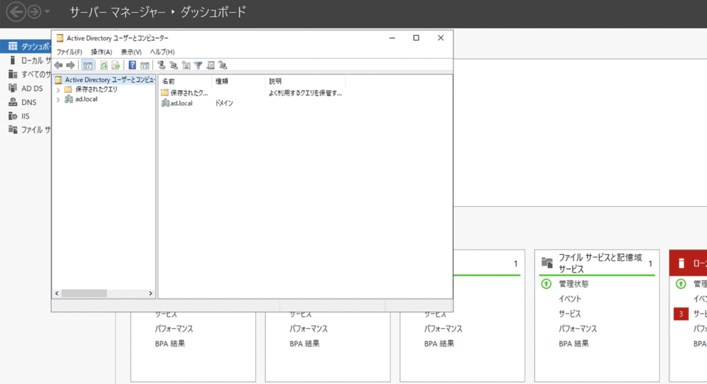Expand the 保存されたクエリ tree node
Screen dimensions: 707x384
coord(58,90)
